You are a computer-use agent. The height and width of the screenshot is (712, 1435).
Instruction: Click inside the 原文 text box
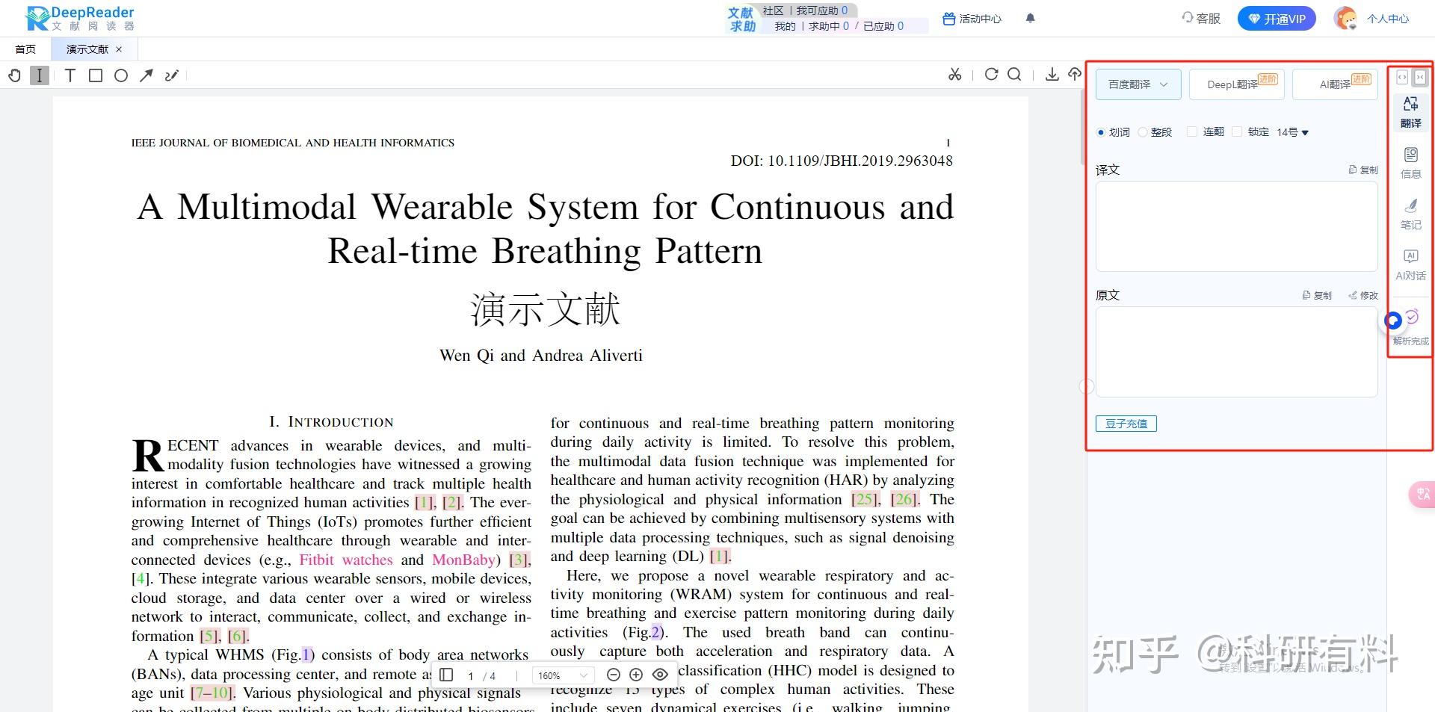1236,352
